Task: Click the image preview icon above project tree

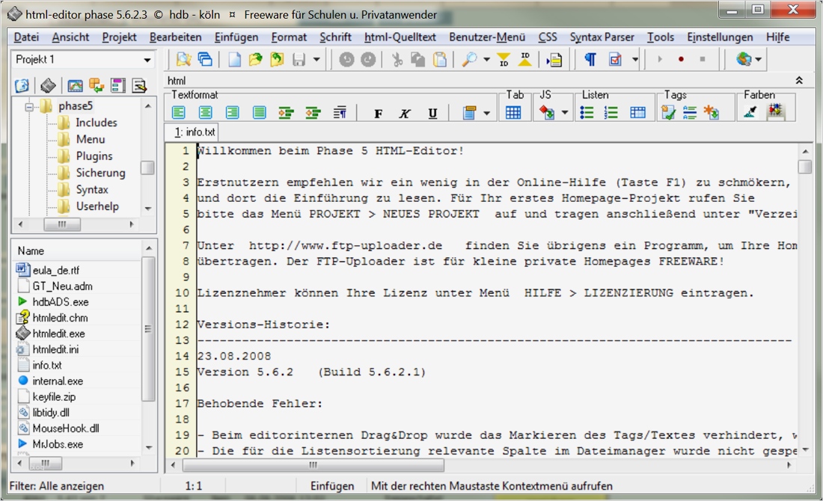Action: coord(75,85)
